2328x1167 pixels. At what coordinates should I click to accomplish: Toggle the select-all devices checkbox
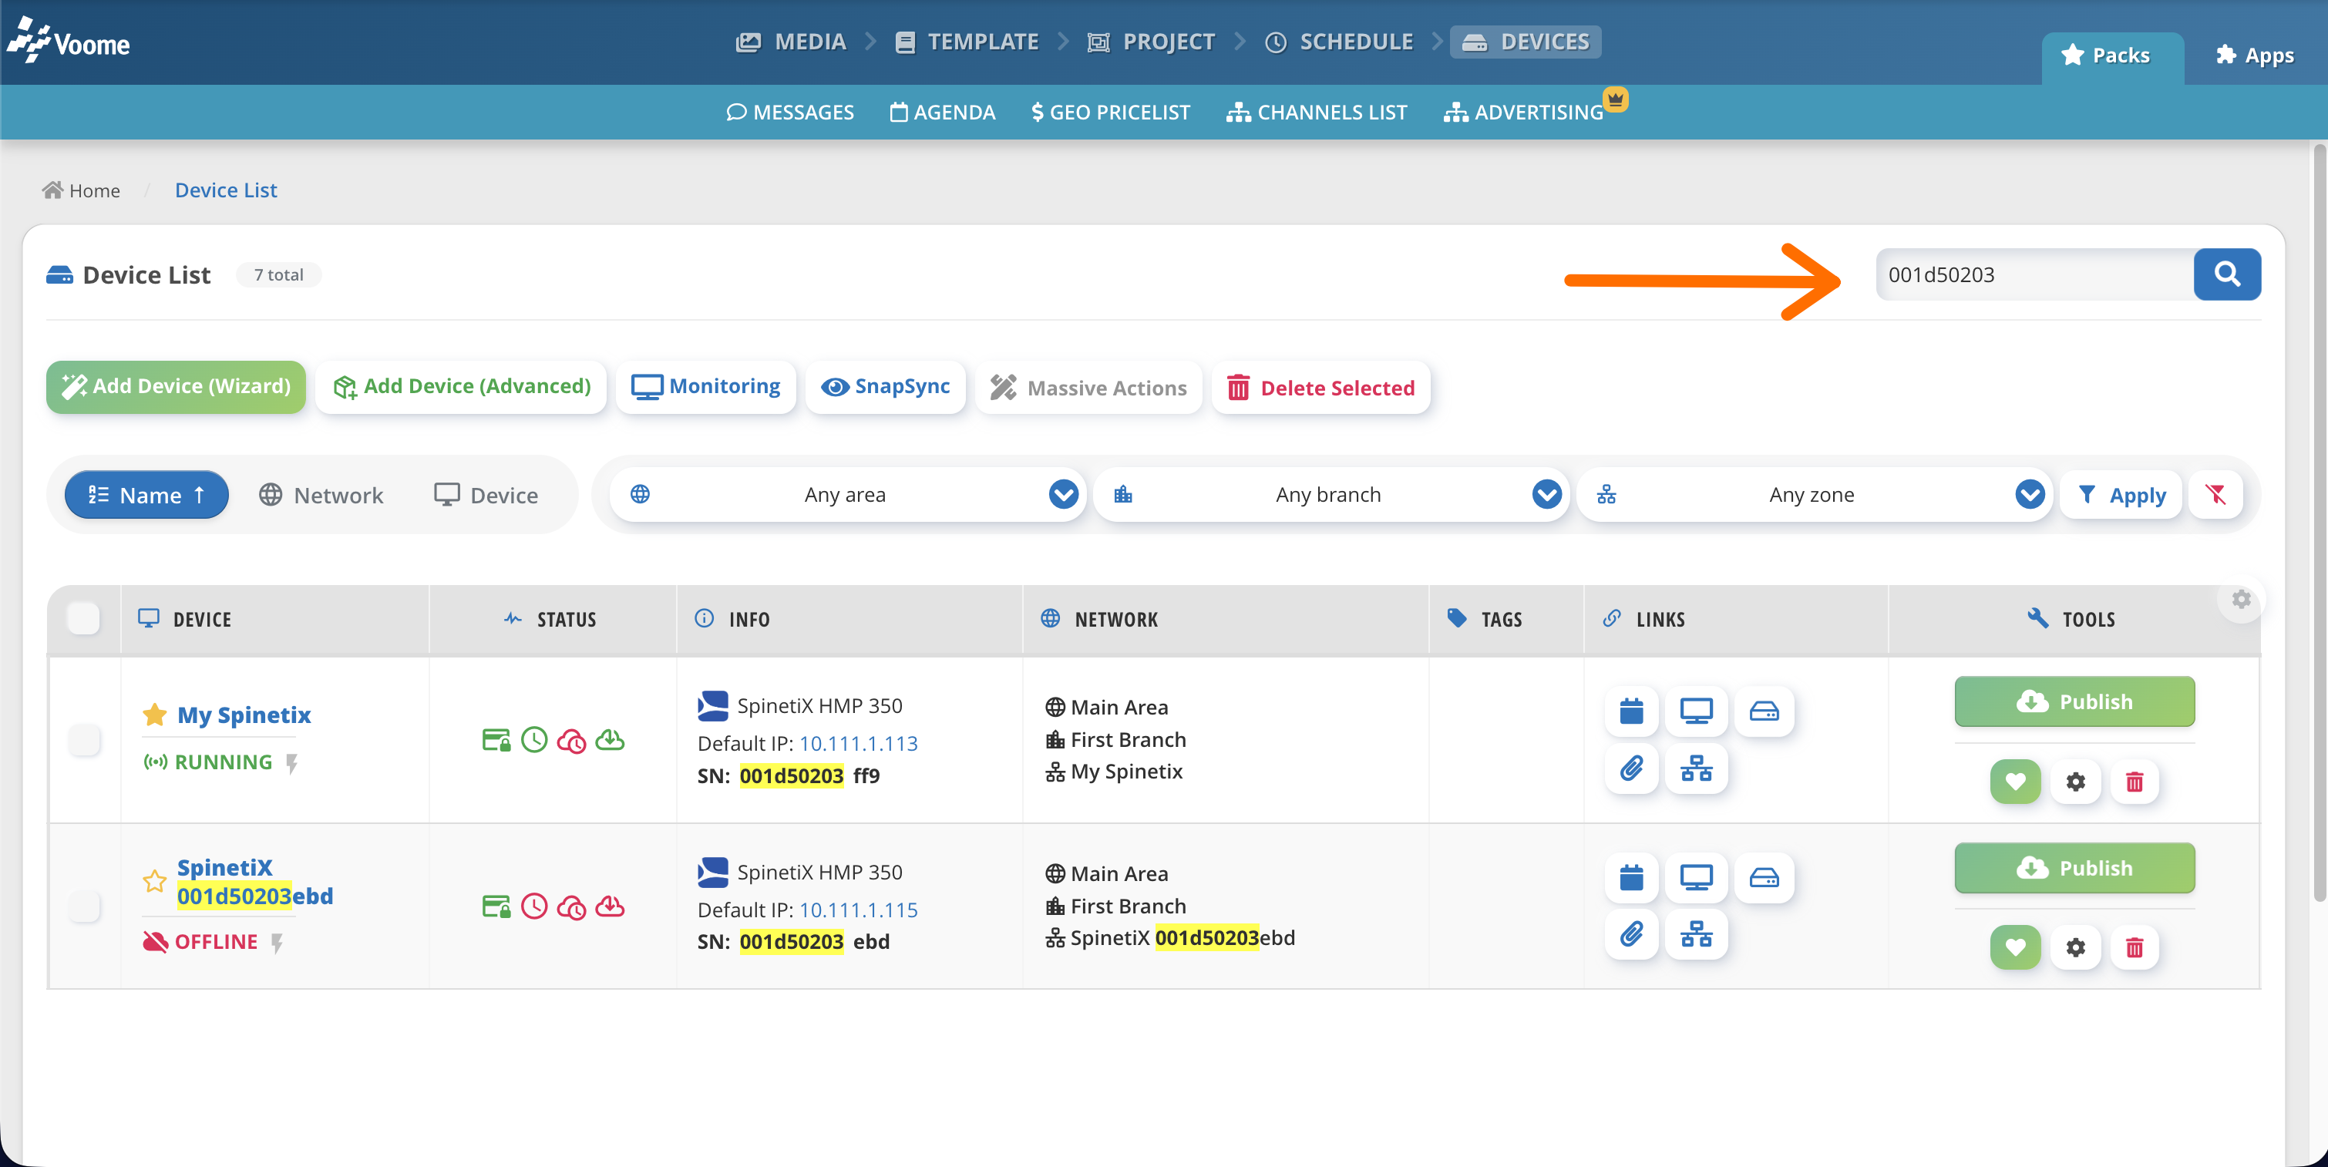(83, 619)
